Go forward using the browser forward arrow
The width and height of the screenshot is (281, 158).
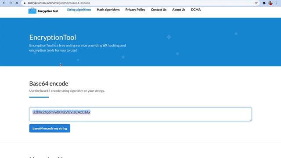tap(11, 3)
